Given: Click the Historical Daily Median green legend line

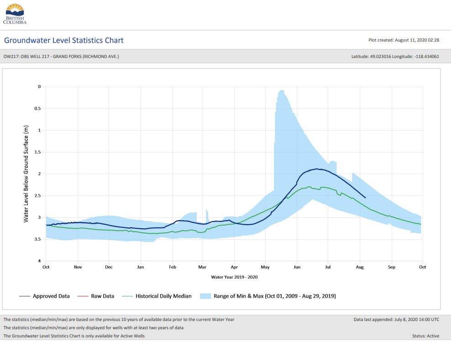Looking at the screenshot, I should (127, 296).
